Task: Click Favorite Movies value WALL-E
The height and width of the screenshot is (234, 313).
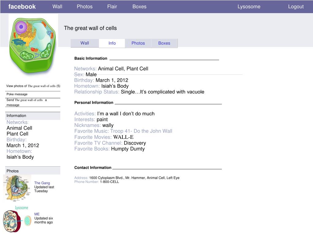Action: tap(123, 137)
